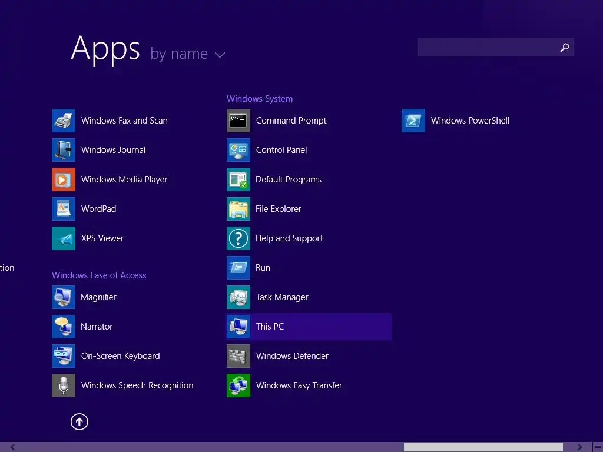Viewport: 603px width, 452px height.
Task: Click the horizontal scrollbar right arrow
Action: click(x=579, y=447)
